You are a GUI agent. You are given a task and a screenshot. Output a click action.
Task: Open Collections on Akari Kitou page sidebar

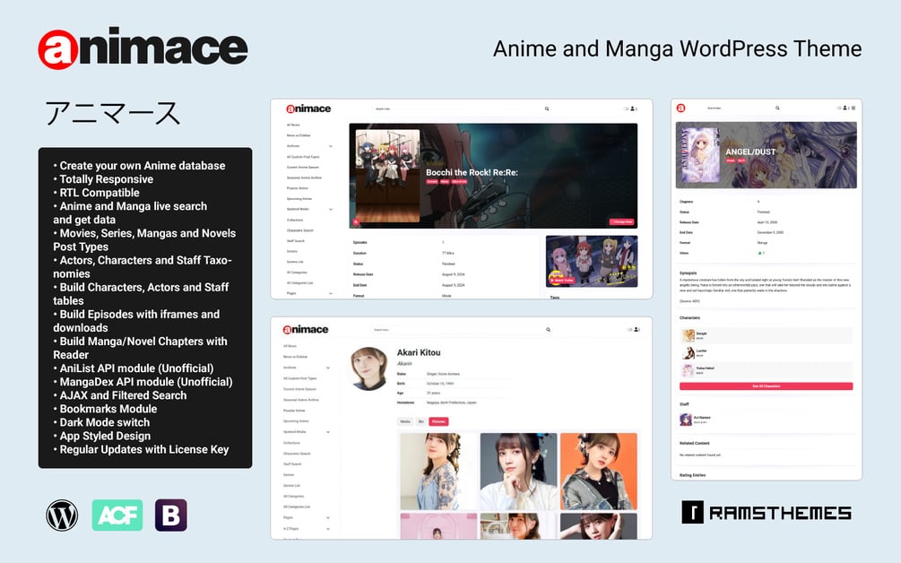pos(291,443)
